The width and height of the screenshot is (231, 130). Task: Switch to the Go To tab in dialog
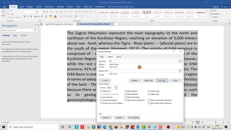click(119, 57)
